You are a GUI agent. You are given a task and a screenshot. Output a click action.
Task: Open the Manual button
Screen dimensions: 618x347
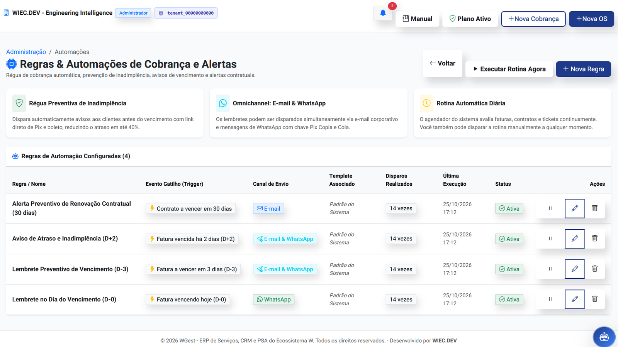418,19
